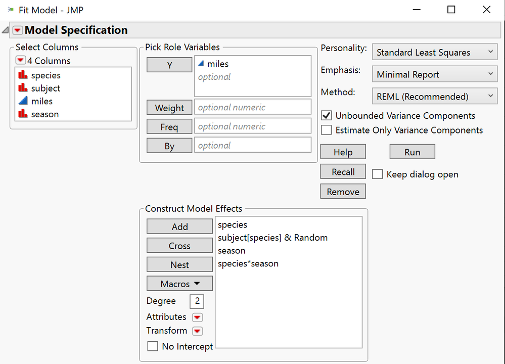Screen dimensions: 505x364
Task: Open the Personality dropdown
Action: 434,52
